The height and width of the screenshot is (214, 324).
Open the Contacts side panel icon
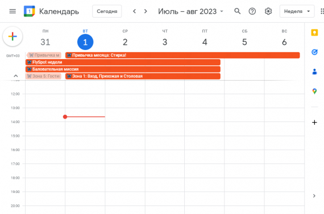click(x=314, y=72)
